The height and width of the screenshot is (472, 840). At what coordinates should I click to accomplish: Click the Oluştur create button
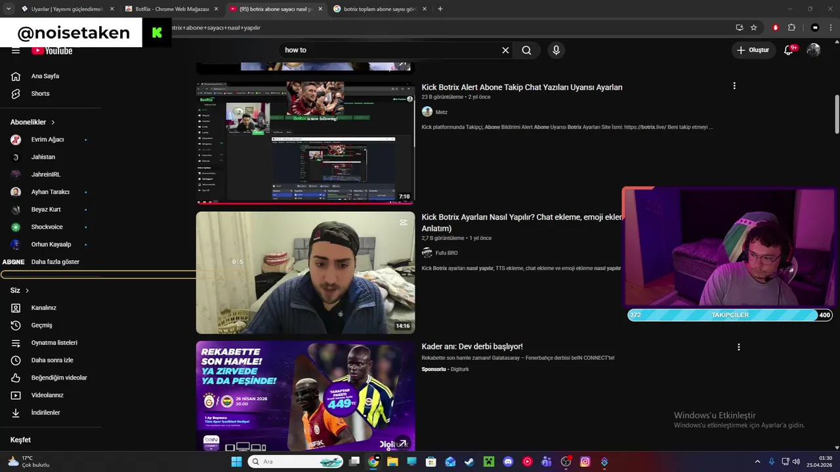753,50
